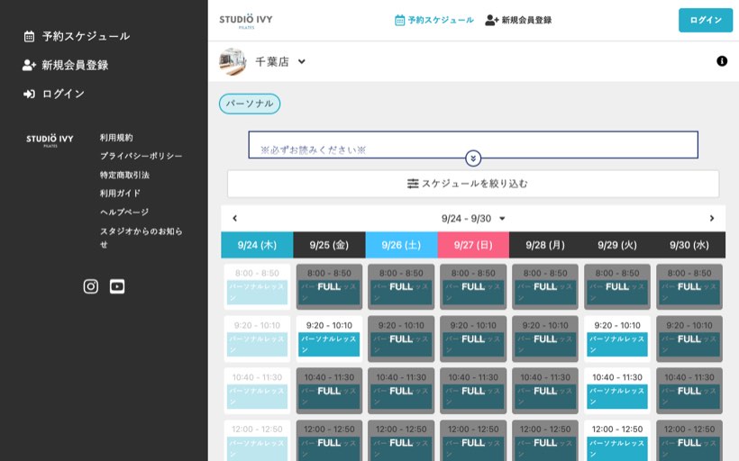This screenshot has height=461, width=739.
Task: Click 9/29 8:00 - 8:50 FULL slot
Action: click(617, 286)
